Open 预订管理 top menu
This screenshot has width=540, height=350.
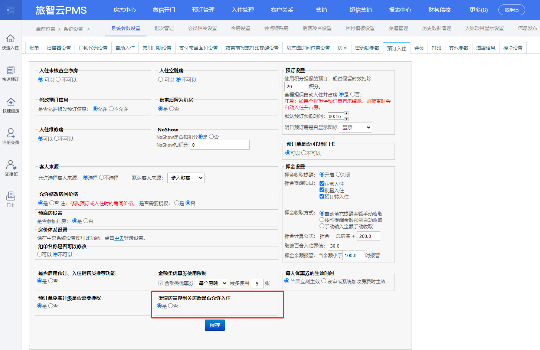coord(203,10)
